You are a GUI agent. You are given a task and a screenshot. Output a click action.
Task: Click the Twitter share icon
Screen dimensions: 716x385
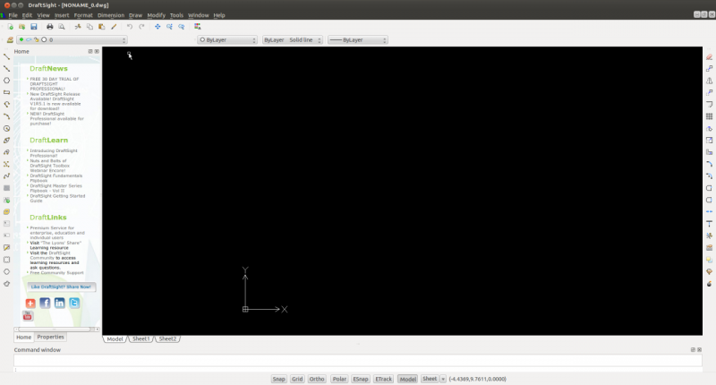tap(75, 303)
